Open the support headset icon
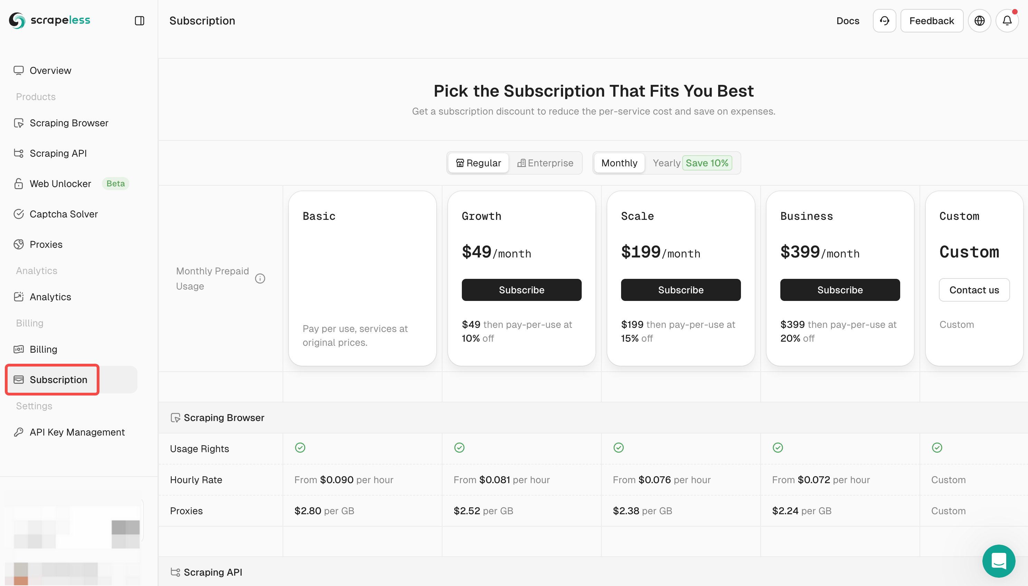 coord(884,20)
